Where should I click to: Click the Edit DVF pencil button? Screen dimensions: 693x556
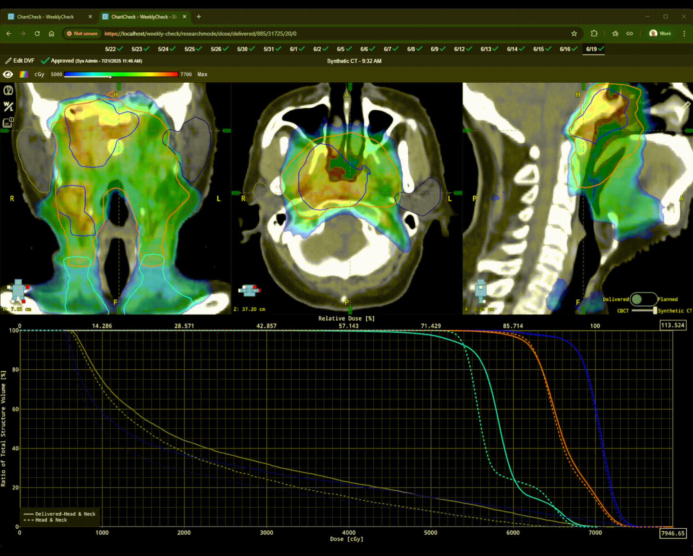click(20, 61)
